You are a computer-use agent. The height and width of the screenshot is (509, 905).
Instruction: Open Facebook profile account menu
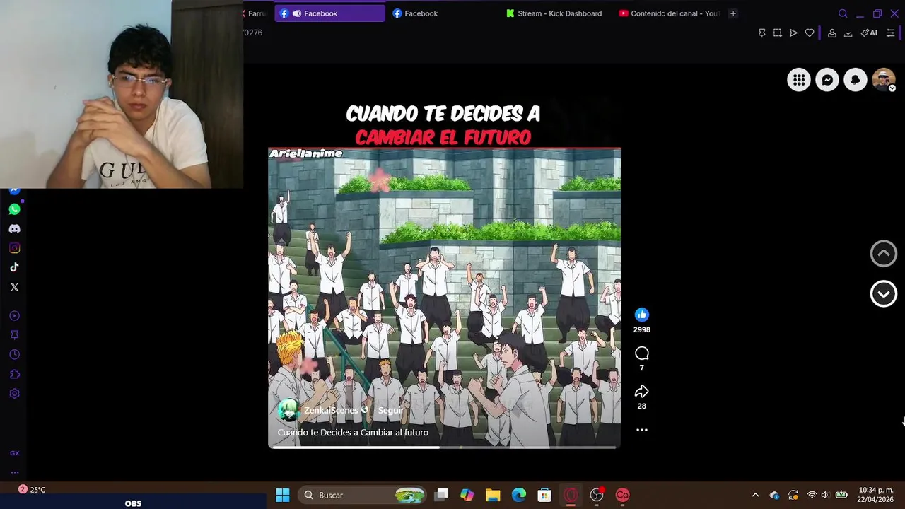(884, 80)
